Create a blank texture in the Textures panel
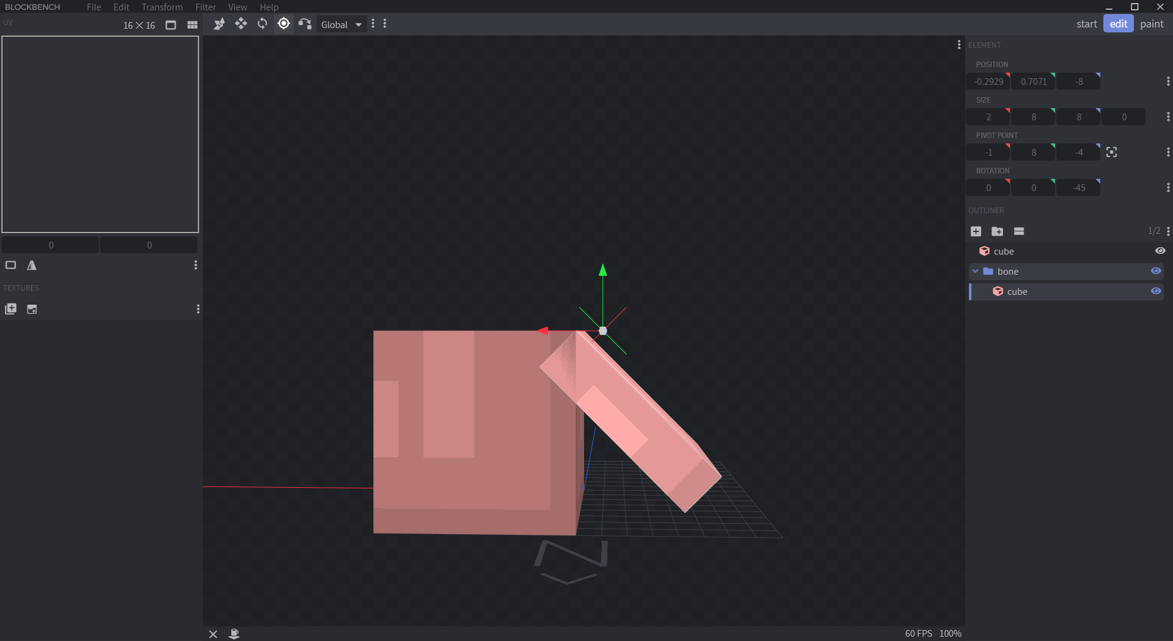This screenshot has width=1173, height=641. (x=11, y=310)
